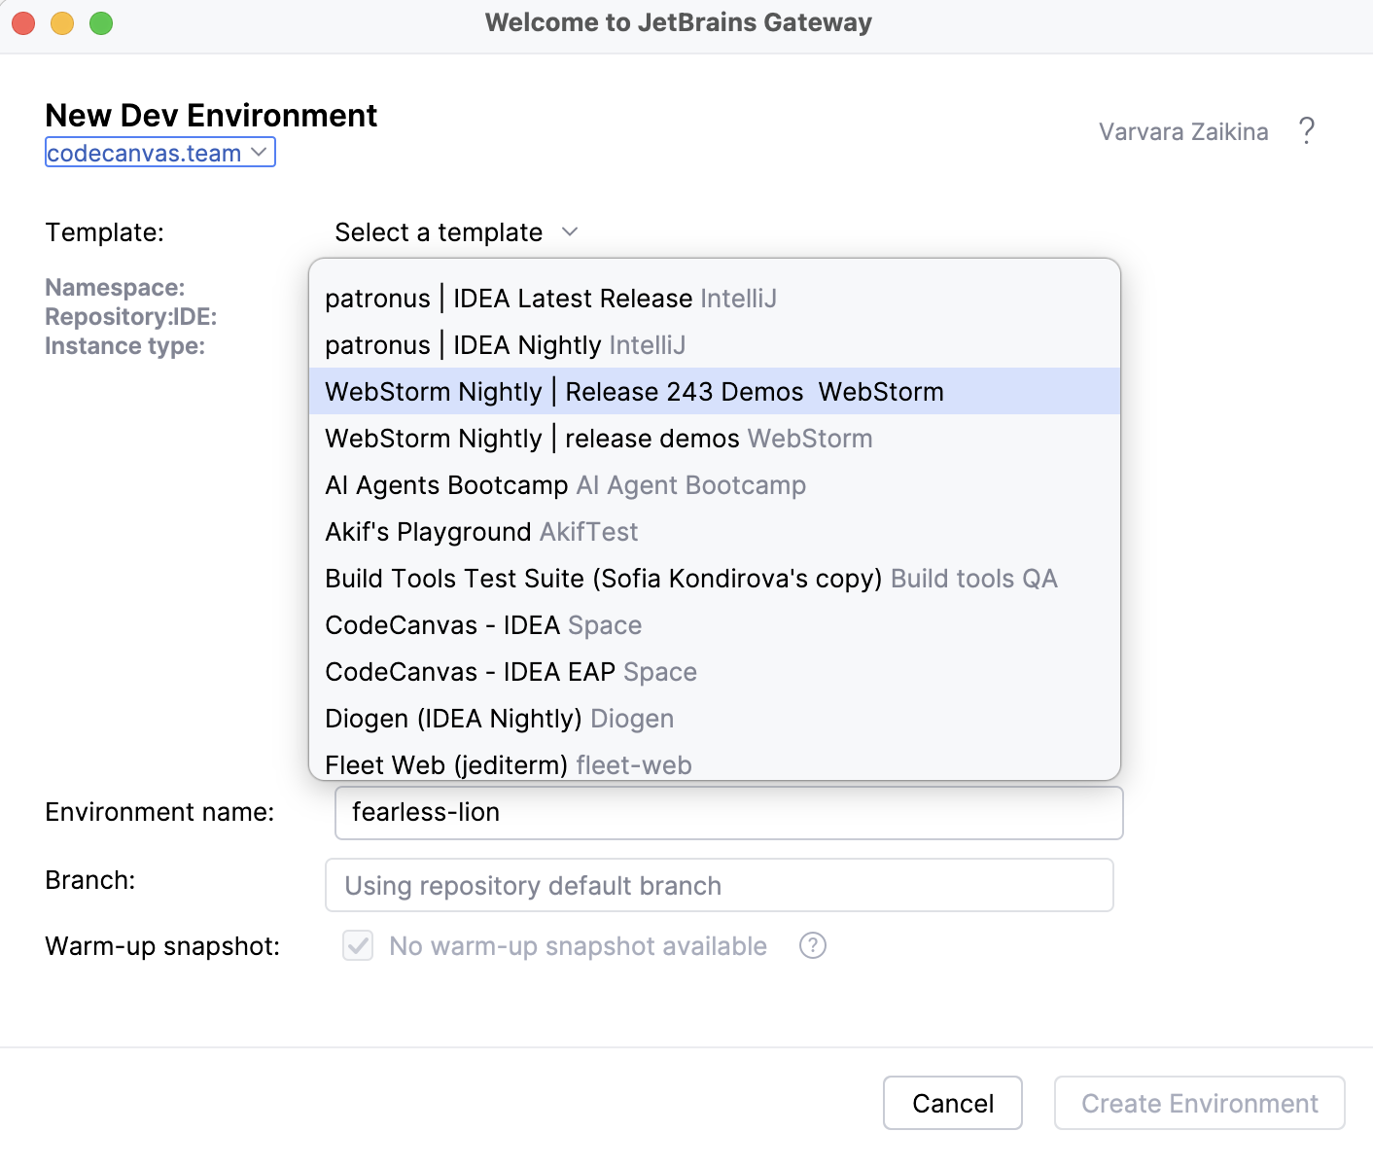Choose Akif's Playground template
Screen dimensions: 1373x1167
point(715,532)
